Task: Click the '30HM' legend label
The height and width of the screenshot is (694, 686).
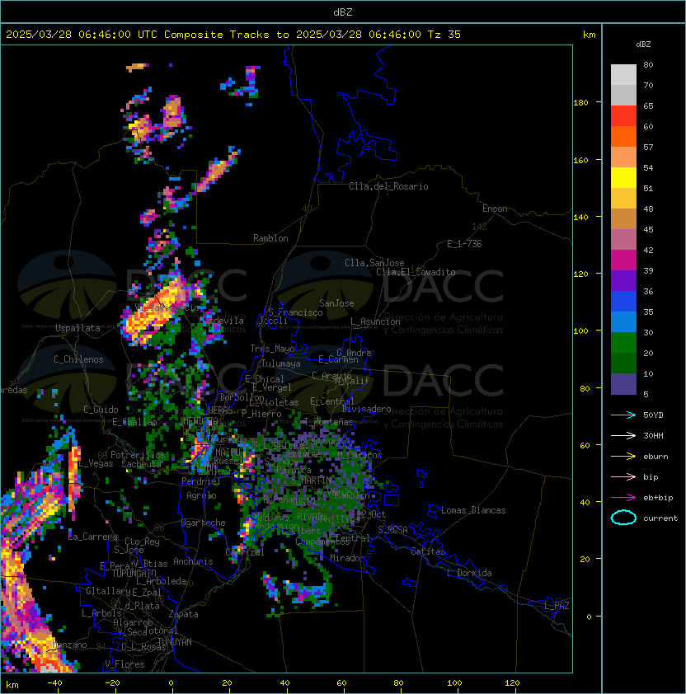Action: [x=653, y=435]
